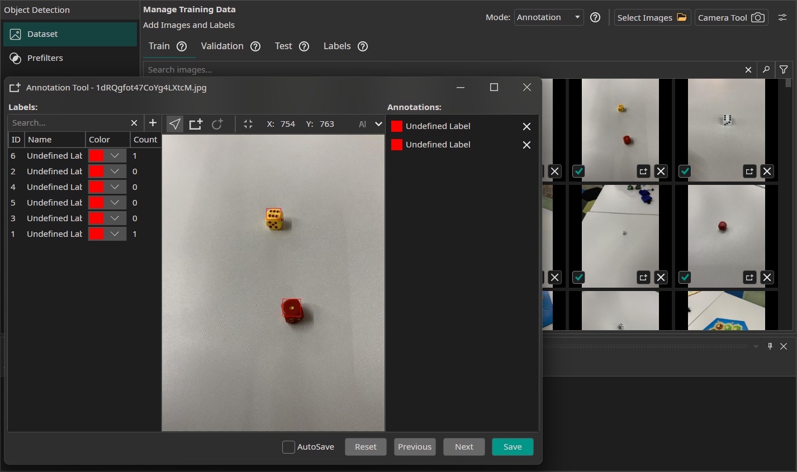The width and height of the screenshot is (797, 472).
Task: Open the filter funnel icon for images
Action: (784, 70)
